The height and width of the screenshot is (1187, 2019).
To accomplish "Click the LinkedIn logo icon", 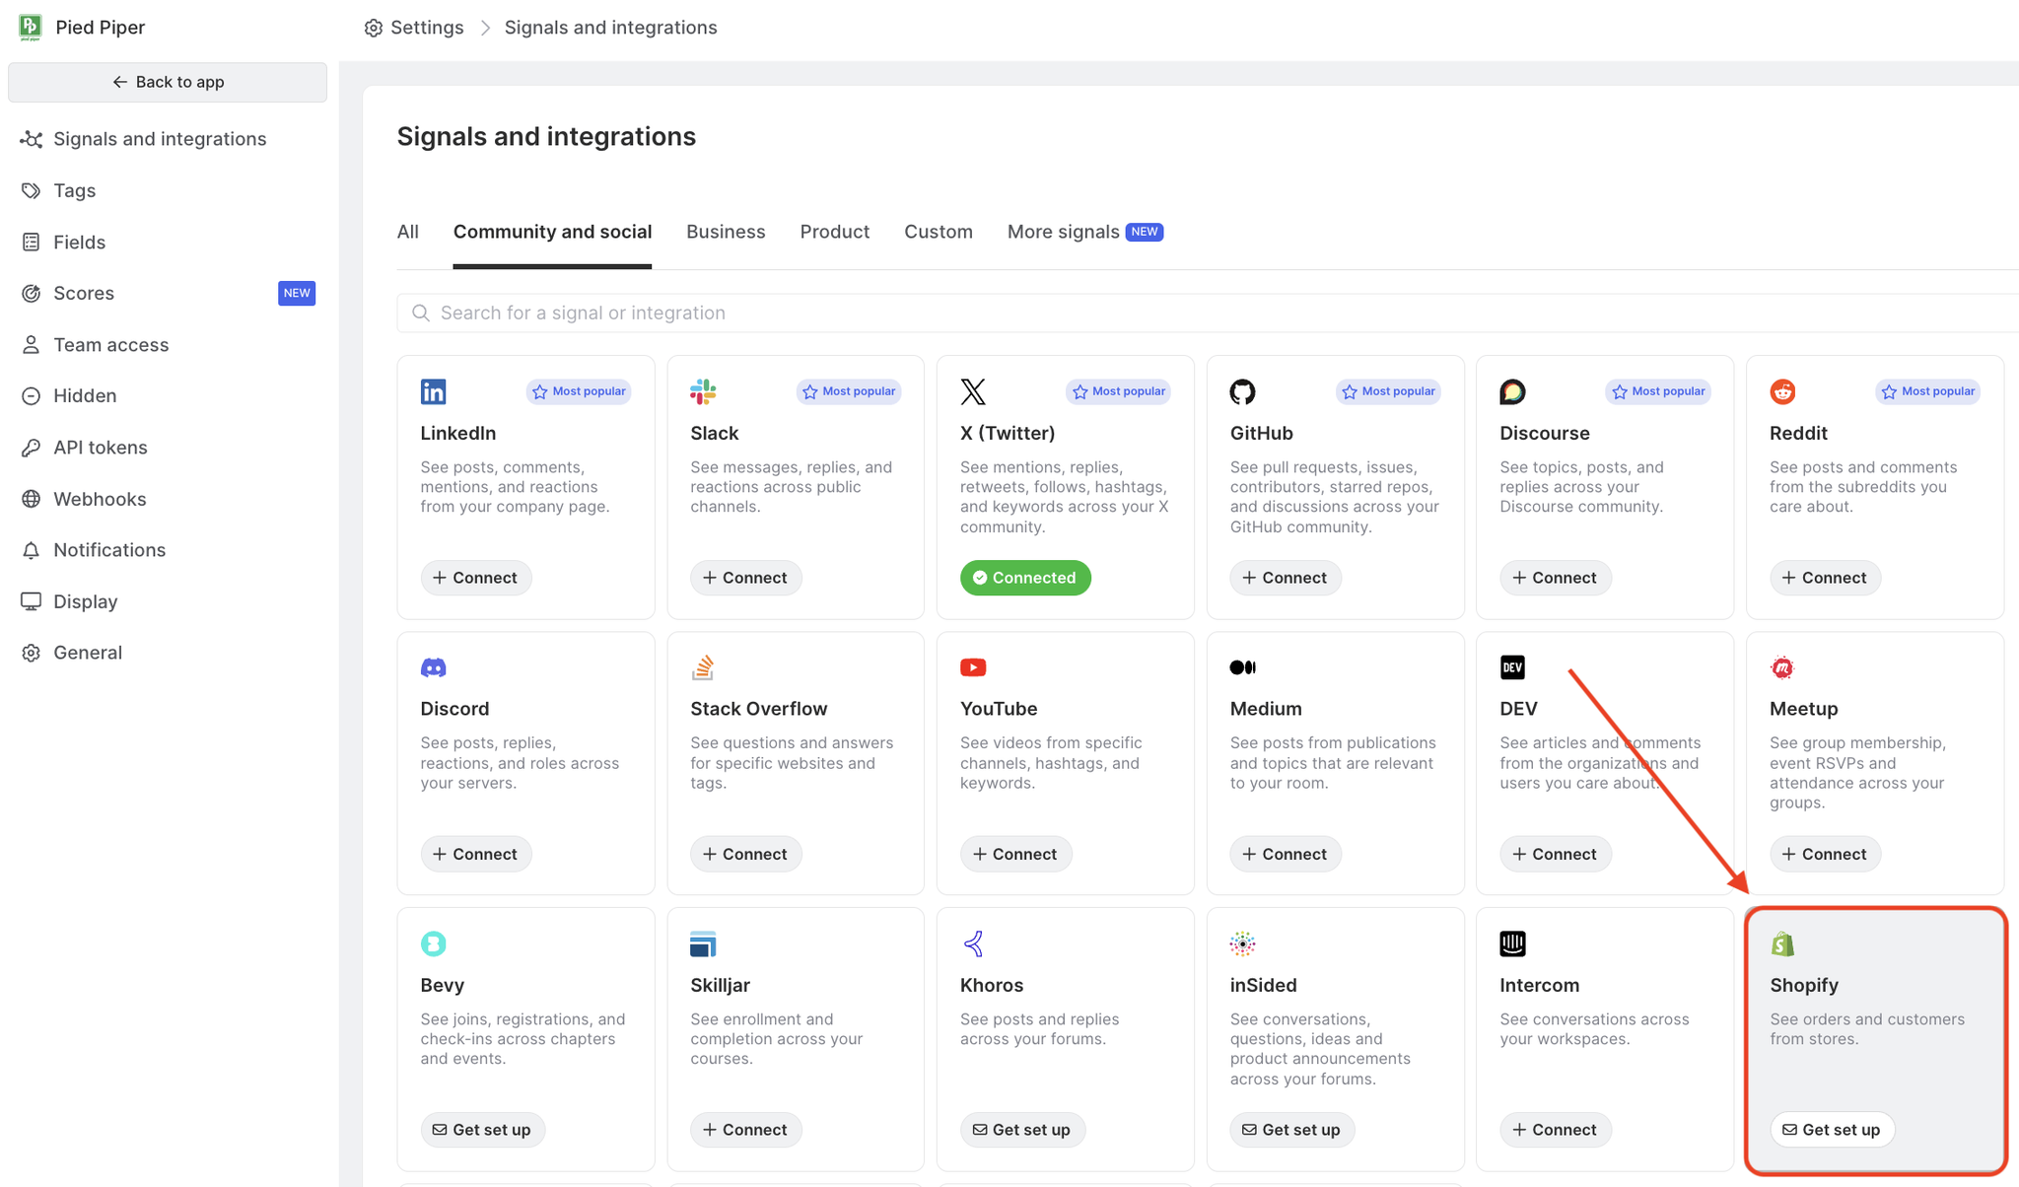I will click(x=433, y=391).
